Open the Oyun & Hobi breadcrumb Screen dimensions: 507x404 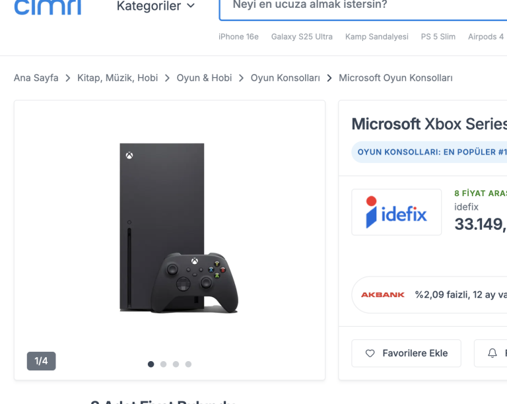point(204,78)
